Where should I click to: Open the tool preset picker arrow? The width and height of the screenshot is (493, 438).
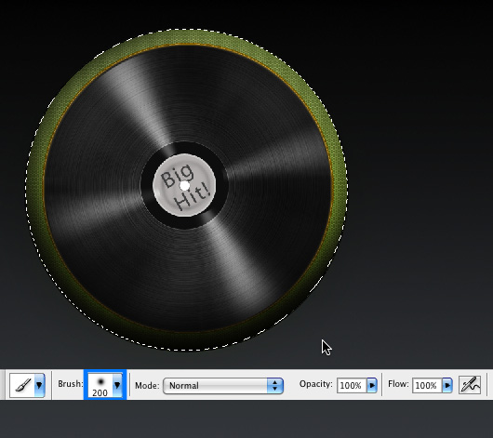pyautogui.click(x=39, y=385)
